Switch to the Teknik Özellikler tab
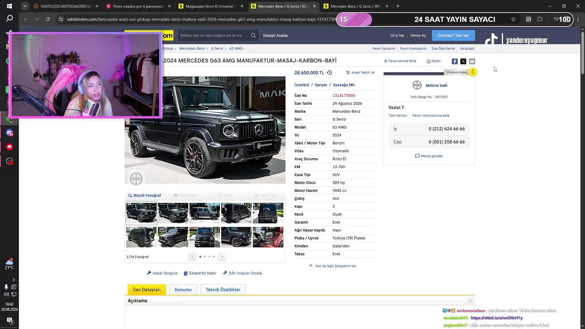This screenshot has width=585, height=329. 223,290
